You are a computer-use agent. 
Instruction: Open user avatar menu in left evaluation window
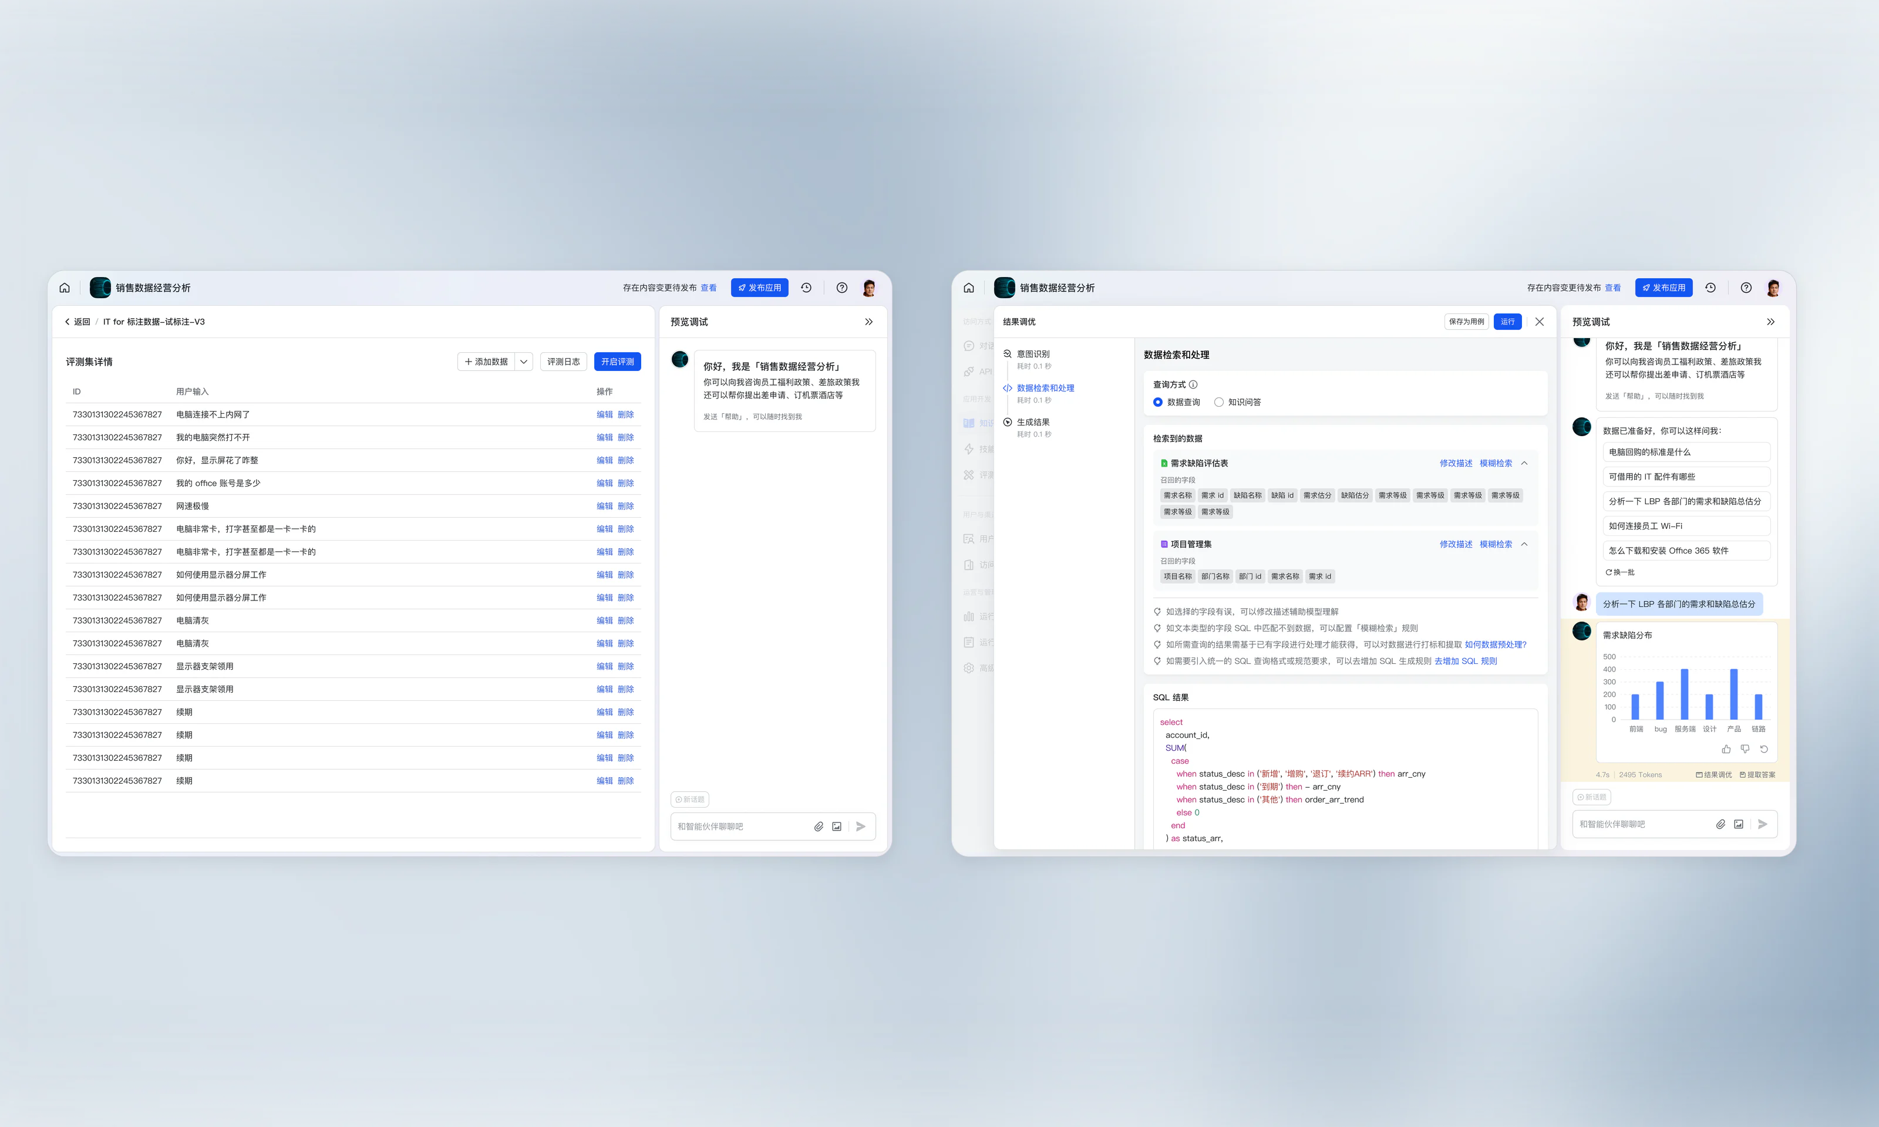[869, 288]
